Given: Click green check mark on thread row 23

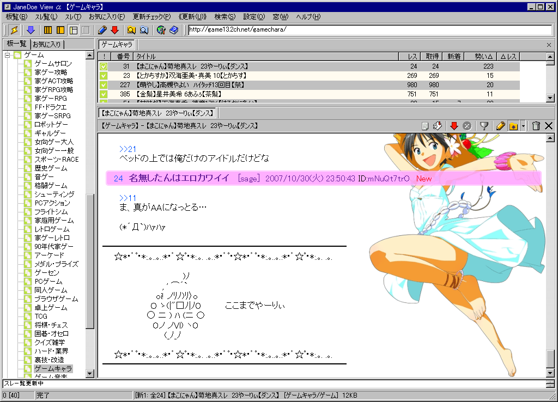Looking at the screenshot, I should coord(104,76).
